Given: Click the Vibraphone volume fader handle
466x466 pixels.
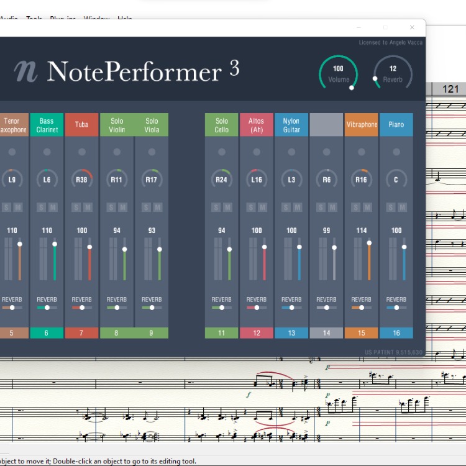Looking at the screenshot, I should pos(369,243).
